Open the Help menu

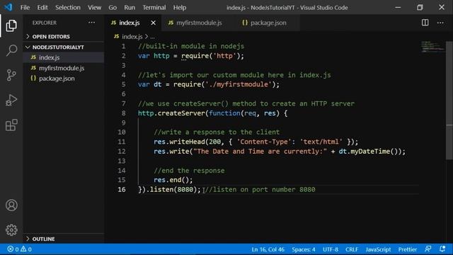pyautogui.click(x=180, y=8)
